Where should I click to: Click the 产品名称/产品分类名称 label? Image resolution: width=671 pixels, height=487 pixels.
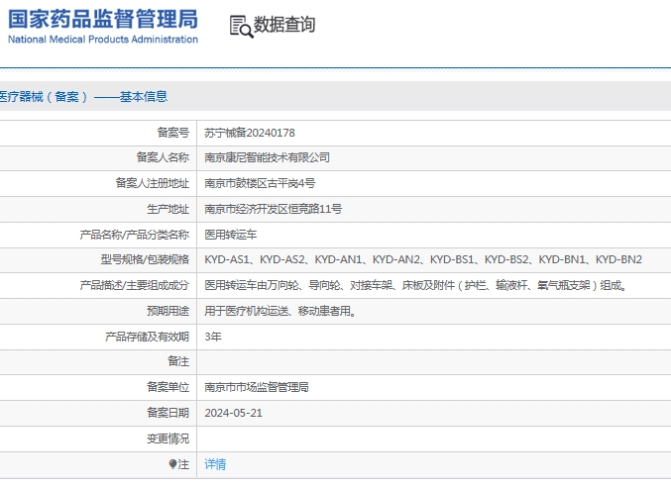(135, 235)
